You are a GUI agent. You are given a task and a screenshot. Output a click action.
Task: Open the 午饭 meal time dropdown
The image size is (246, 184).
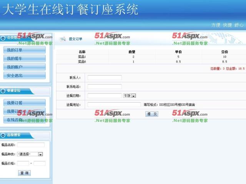[130, 95]
